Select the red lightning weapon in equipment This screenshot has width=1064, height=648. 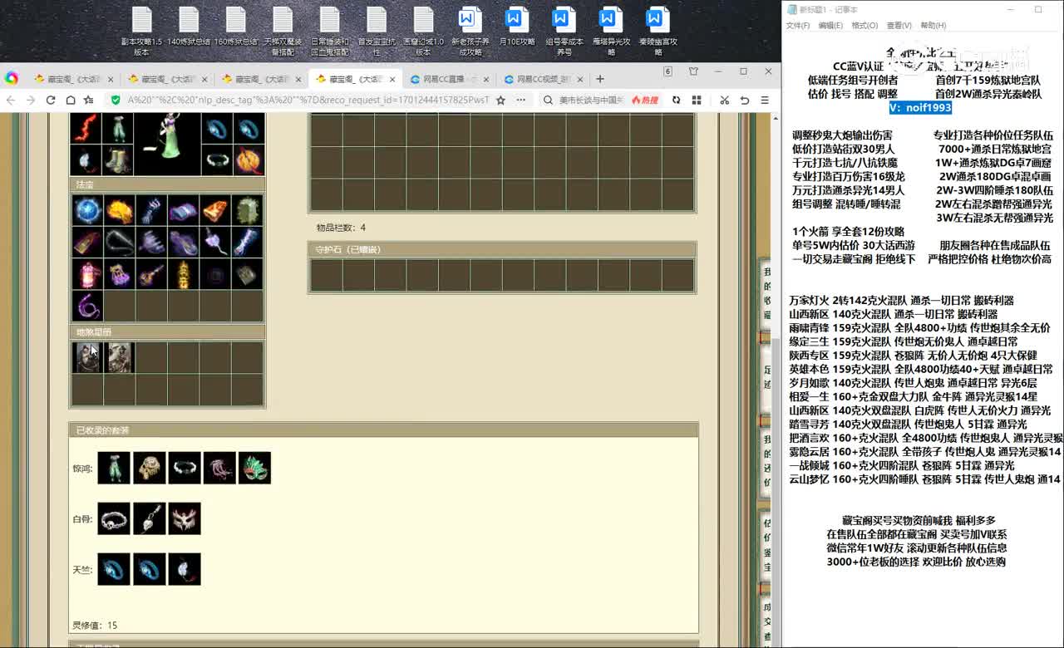pos(86,128)
